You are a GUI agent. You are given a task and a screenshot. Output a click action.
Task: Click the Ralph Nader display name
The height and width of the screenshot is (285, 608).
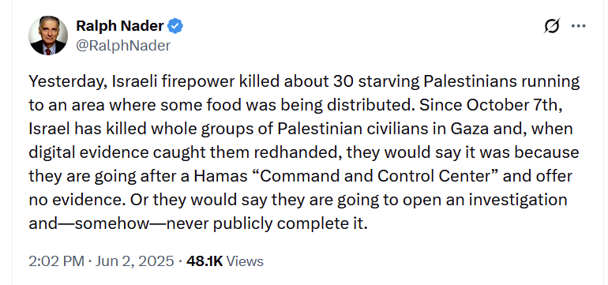click(120, 26)
